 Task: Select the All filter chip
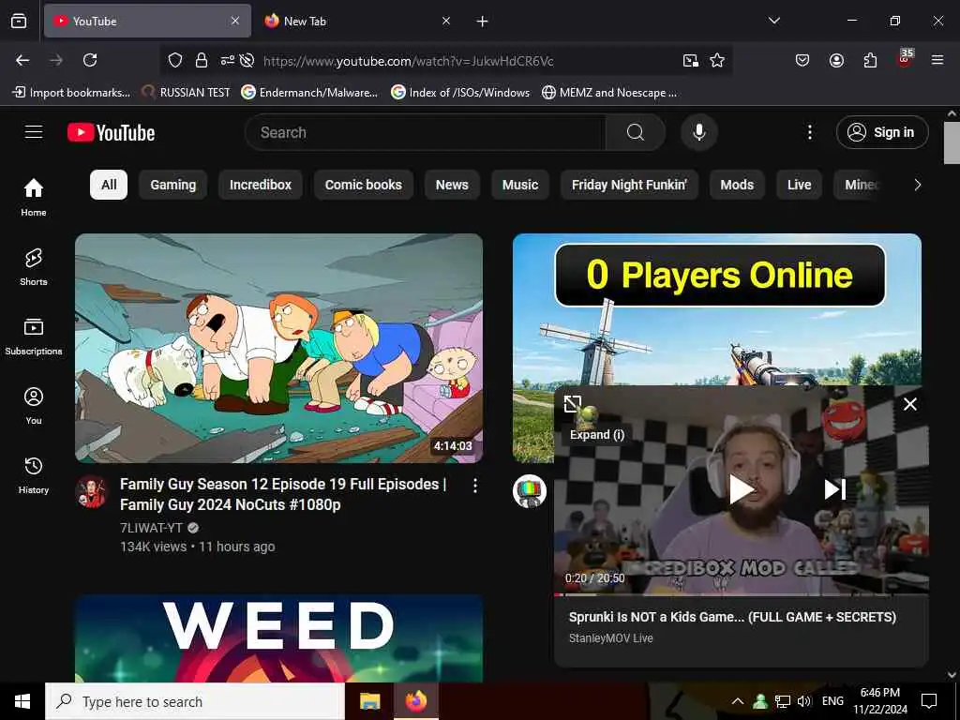pos(109,185)
